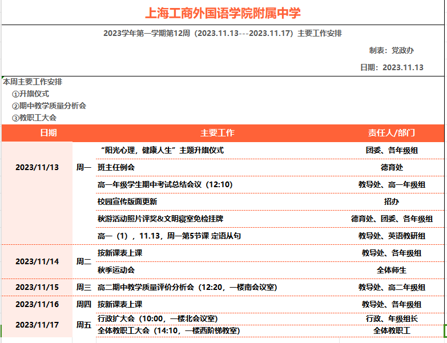Select the “阳光心理，健康人生”主题升旗仪式 cell

(x=162, y=150)
